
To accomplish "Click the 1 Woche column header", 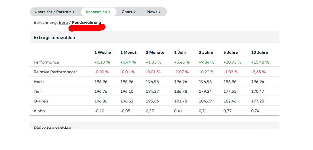I will 103,53.
